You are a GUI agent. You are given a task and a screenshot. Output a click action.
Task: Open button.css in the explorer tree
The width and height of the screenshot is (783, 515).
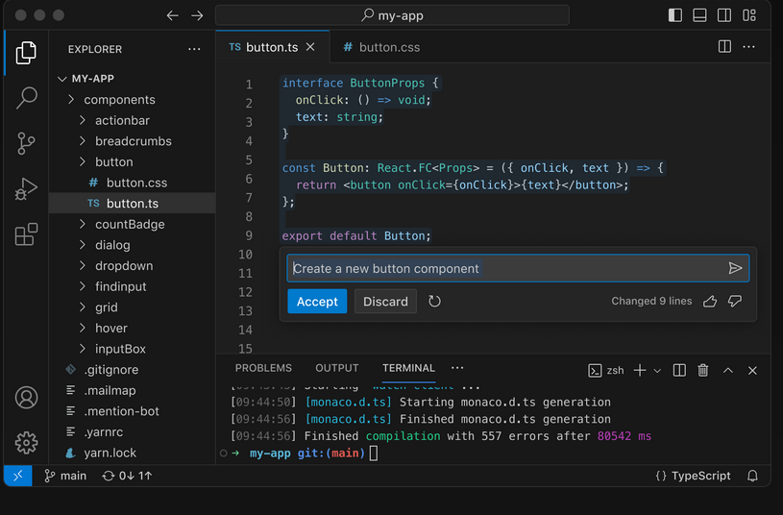133,183
